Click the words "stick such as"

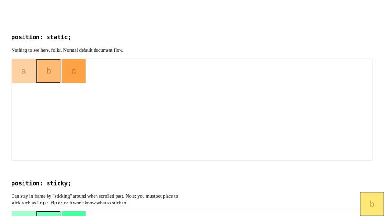23,203
